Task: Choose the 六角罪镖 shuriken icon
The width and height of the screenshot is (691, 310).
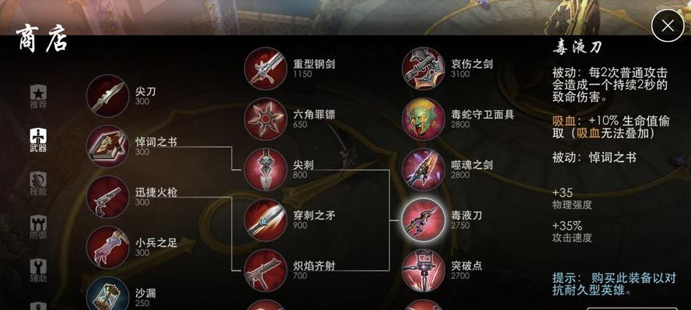Action: click(265, 119)
